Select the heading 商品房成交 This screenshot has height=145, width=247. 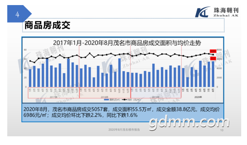[x=47, y=25]
